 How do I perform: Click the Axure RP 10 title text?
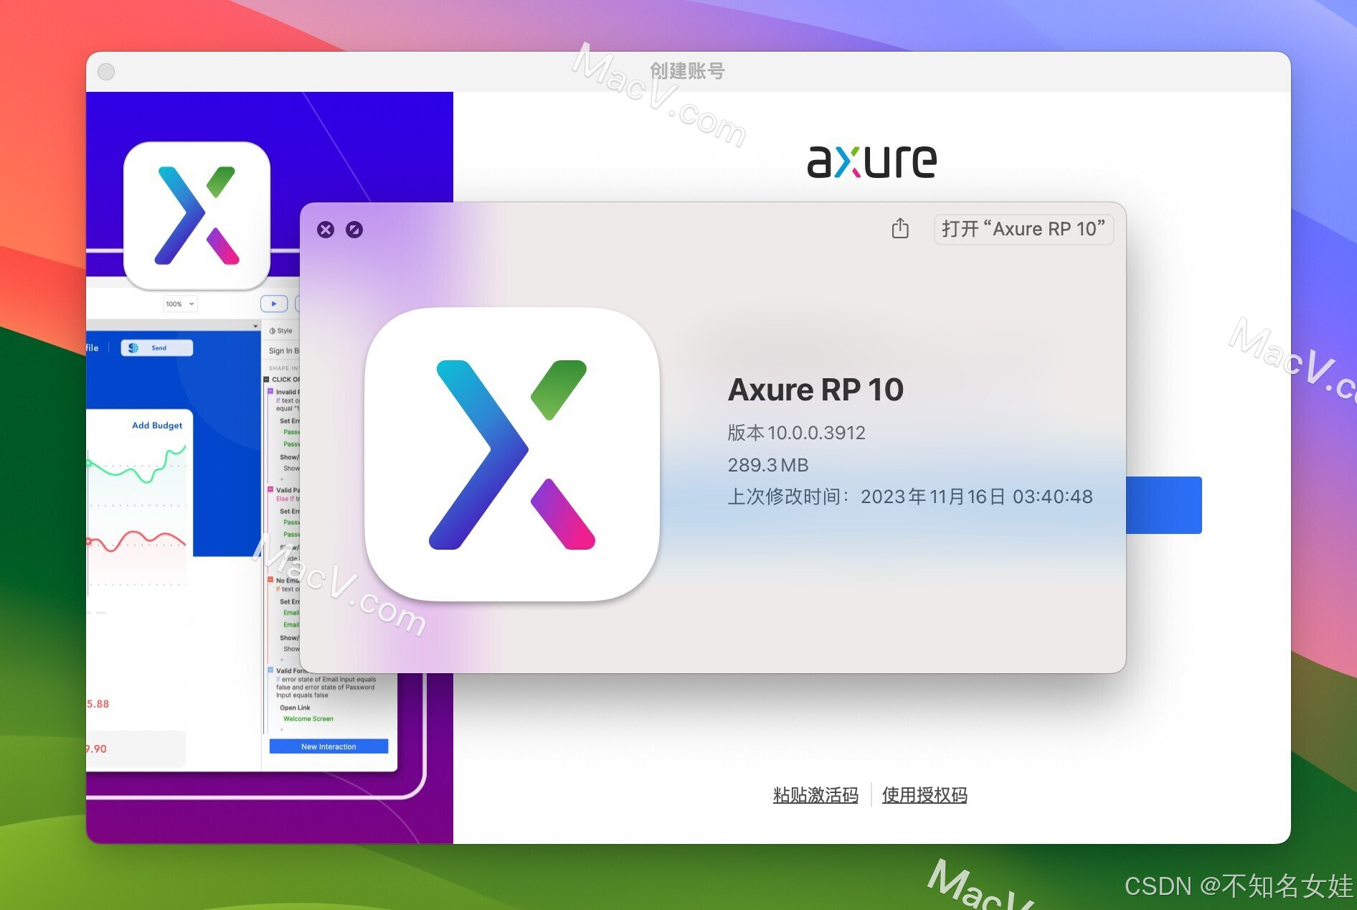click(x=815, y=390)
